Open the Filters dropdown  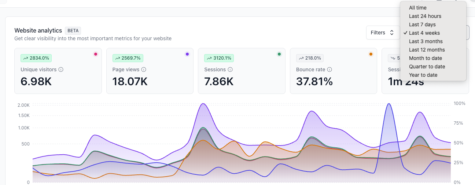tap(382, 33)
